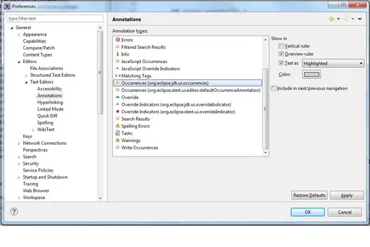Enable the Vertical ruler checkbox

click(x=281, y=46)
